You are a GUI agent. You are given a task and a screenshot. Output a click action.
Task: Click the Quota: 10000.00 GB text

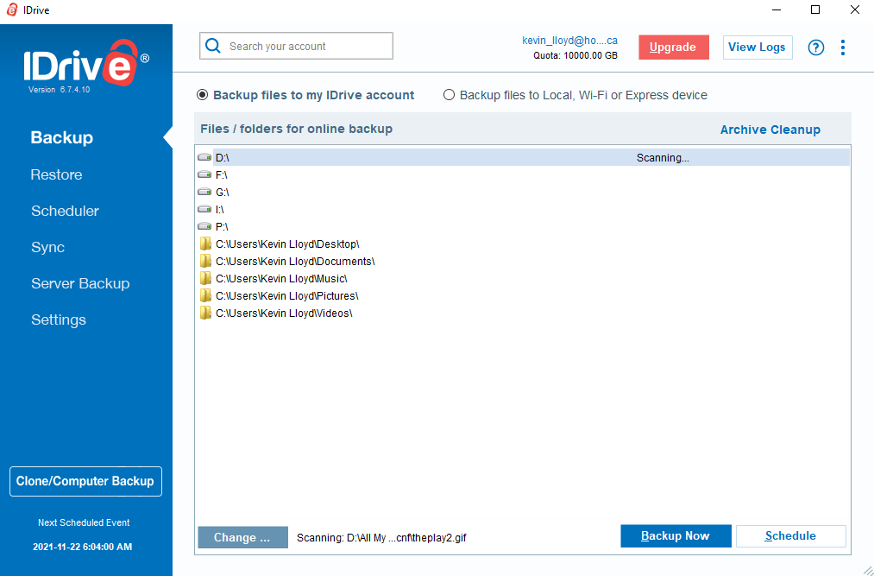575,56
